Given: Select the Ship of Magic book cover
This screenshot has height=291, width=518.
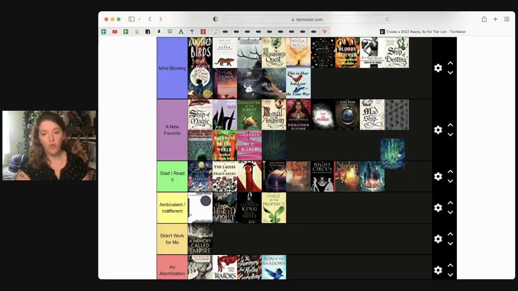Looking at the screenshot, I should click(x=200, y=115).
